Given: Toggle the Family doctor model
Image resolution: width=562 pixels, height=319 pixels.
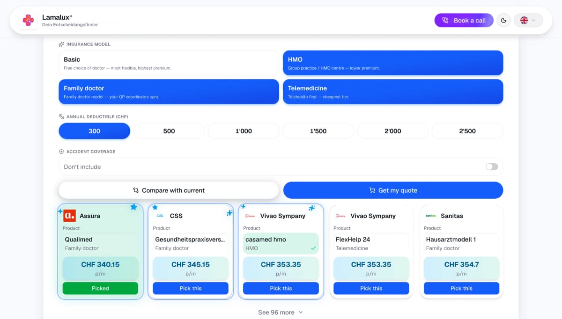Looking at the screenshot, I should [x=169, y=91].
